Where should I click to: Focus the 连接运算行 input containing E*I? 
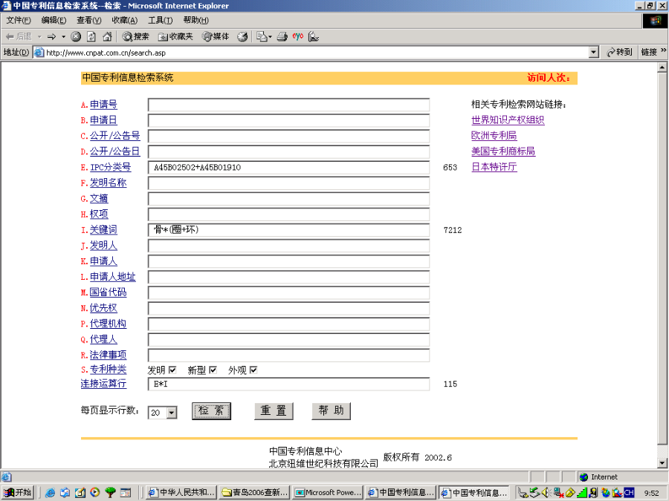click(x=289, y=384)
